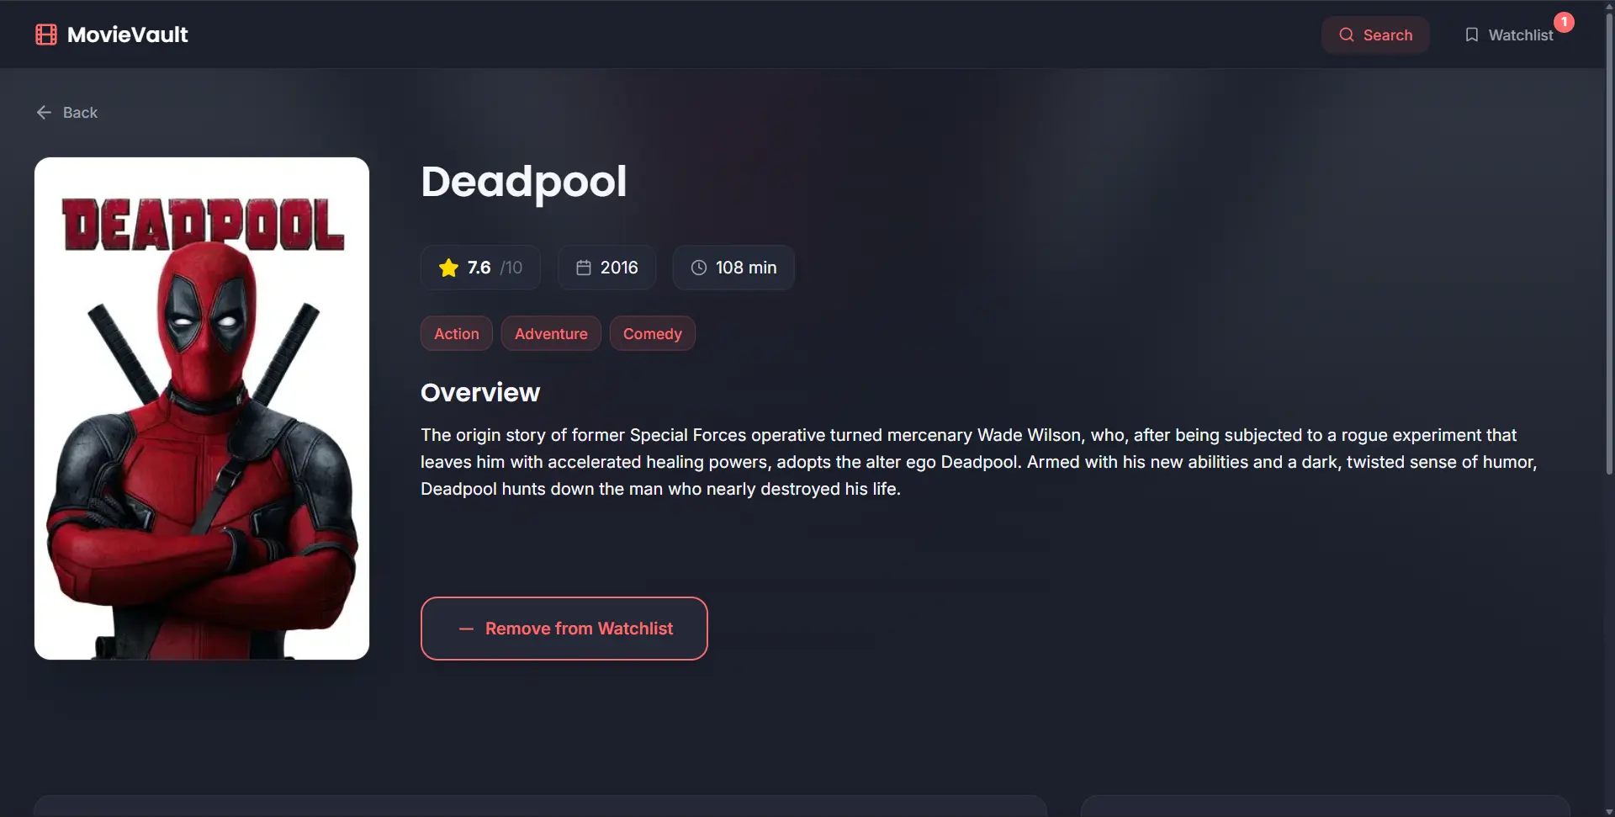Click the clock icon beside 108 min

point(698,268)
